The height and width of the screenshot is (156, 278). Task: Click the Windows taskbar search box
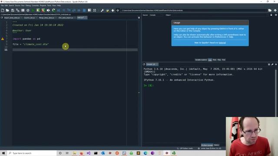[x=32, y=153]
